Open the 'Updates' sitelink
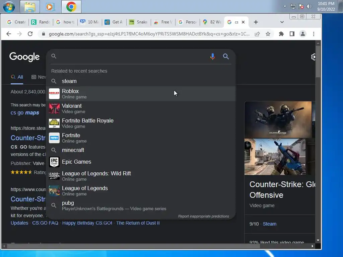Screen dimensions: 343x257 (19, 223)
